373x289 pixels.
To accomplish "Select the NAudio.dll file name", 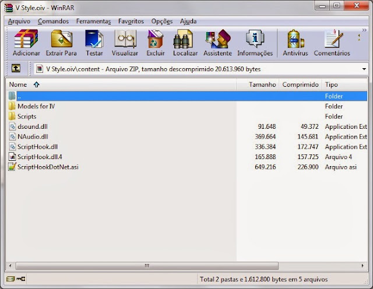I will point(33,136).
